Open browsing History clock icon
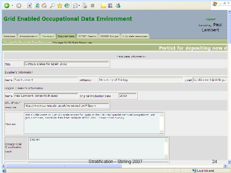The width and height of the screenshot is (231, 173). pyautogui.click(x=67, y=6)
